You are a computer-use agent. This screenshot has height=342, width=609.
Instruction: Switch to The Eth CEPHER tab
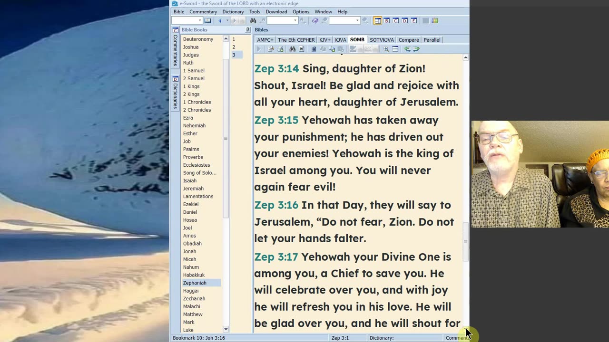pos(296,40)
